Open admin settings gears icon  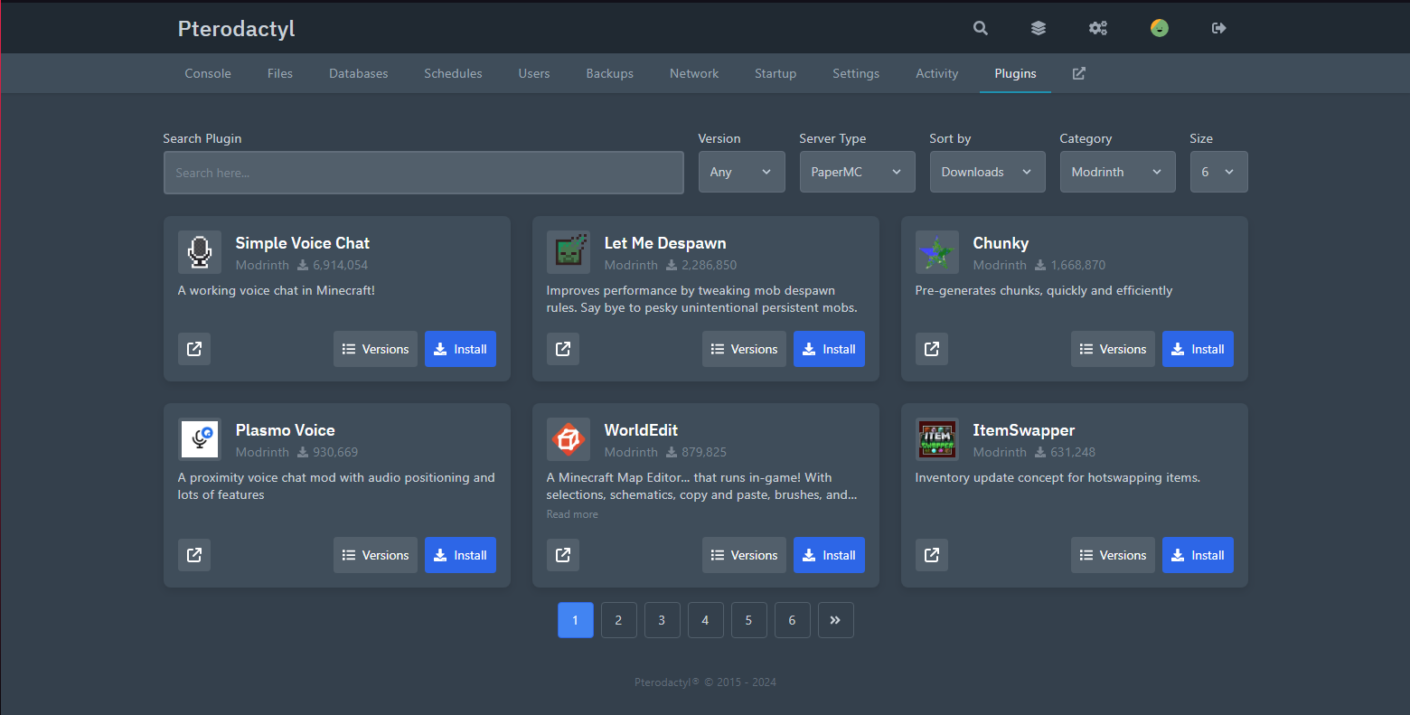pyautogui.click(x=1097, y=28)
